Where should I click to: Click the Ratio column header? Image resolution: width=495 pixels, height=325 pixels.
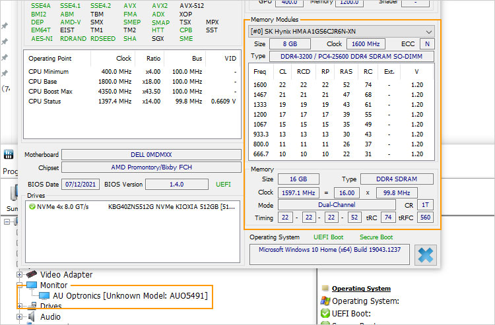pos(152,58)
